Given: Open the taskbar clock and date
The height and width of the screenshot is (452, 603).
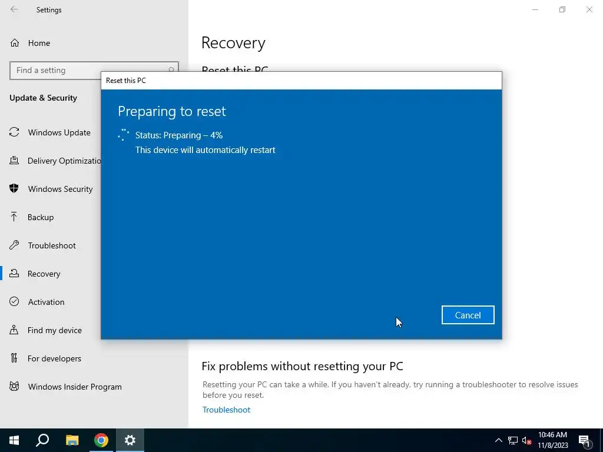Looking at the screenshot, I should click(x=552, y=440).
